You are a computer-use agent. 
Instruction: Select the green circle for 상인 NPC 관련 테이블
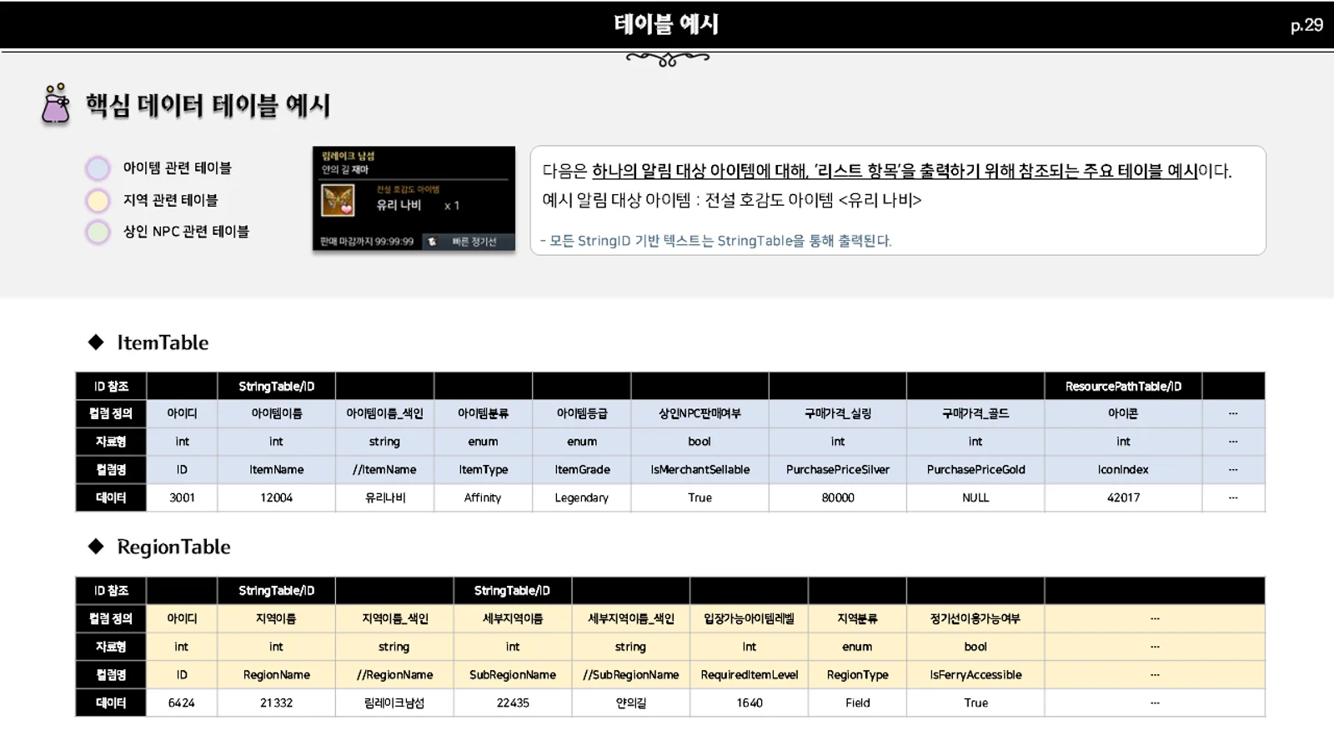tap(98, 232)
